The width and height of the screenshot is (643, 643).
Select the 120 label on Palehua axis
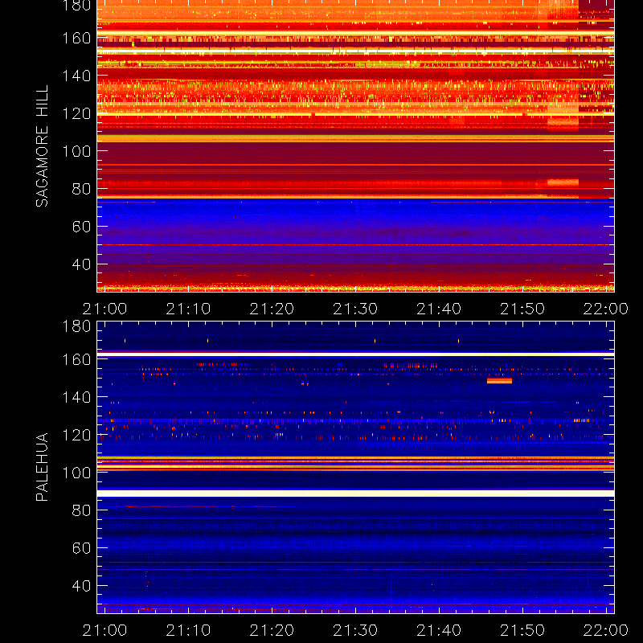[x=76, y=435]
